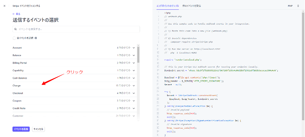Expand the Credit Note events chevron
This screenshot has width=305, height=137.
[134, 108]
